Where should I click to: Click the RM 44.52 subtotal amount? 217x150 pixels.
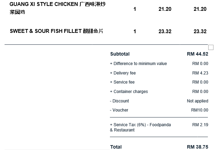click(x=197, y=54)
